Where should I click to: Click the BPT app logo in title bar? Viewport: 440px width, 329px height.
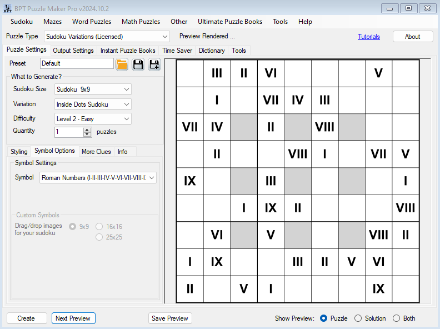click(8, 8)
